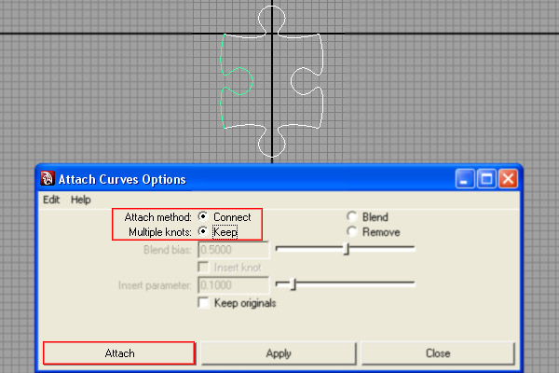This screenshot has height=373, width=559.
Task: Click the Attach Curves Options title text
Action: point(122,179)
